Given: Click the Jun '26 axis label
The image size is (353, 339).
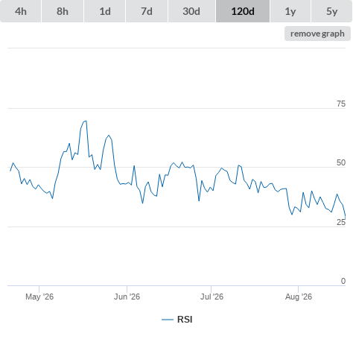Looking at the screenshot, I should click(127, 297).
